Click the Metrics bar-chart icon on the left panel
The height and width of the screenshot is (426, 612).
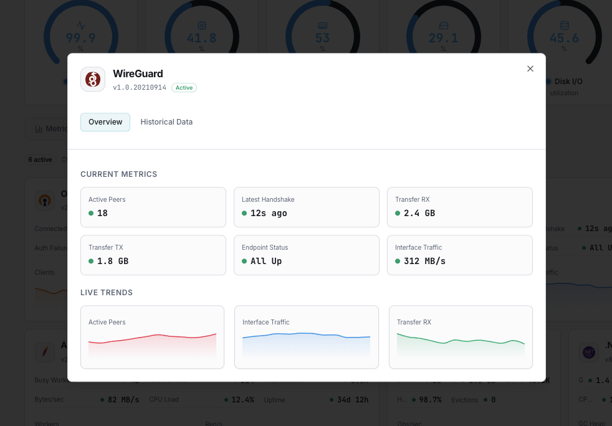pos(39,128)
